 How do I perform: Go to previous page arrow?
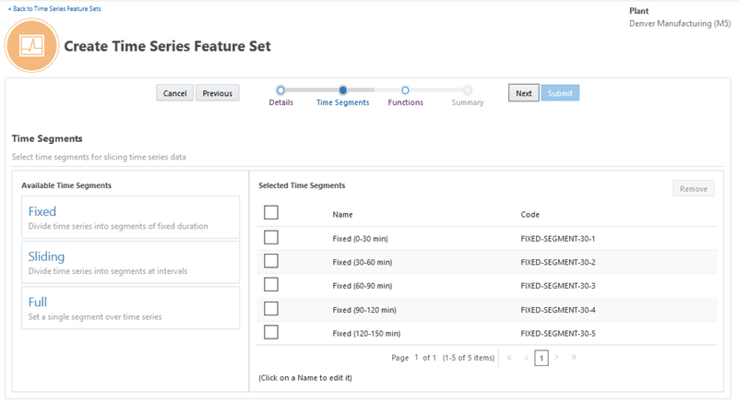pyautogui.click(x=526, y=357)
